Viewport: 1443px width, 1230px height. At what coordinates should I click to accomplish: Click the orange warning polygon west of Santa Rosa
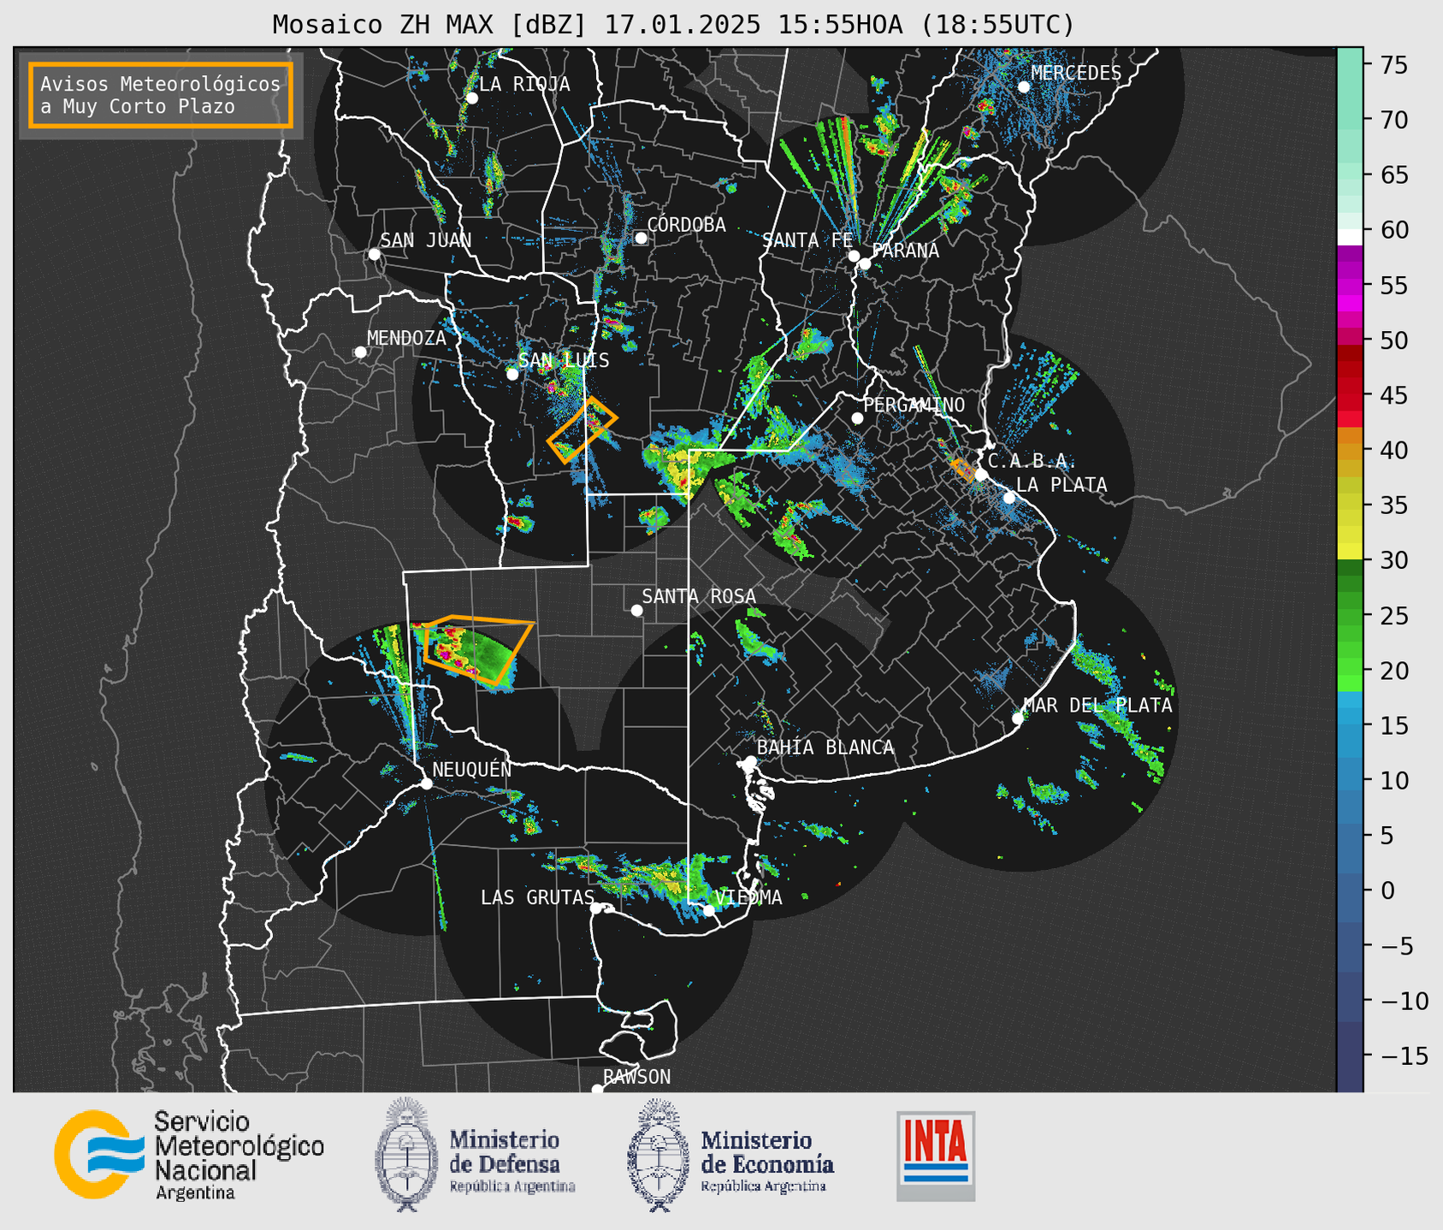click(x=479, y=649)
